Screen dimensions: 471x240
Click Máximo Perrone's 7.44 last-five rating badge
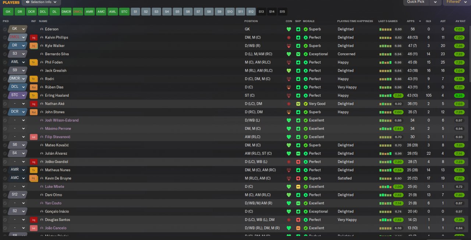(x=398, y=129)
